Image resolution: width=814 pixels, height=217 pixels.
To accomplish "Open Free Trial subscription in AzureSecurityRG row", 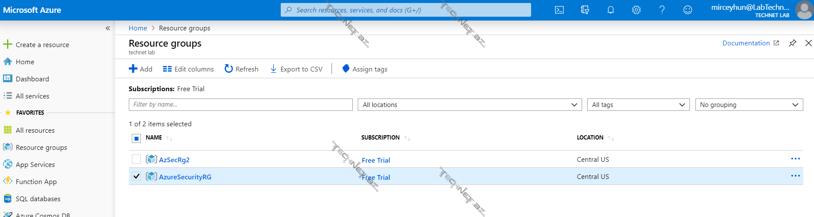I will (x=376, y=177).
